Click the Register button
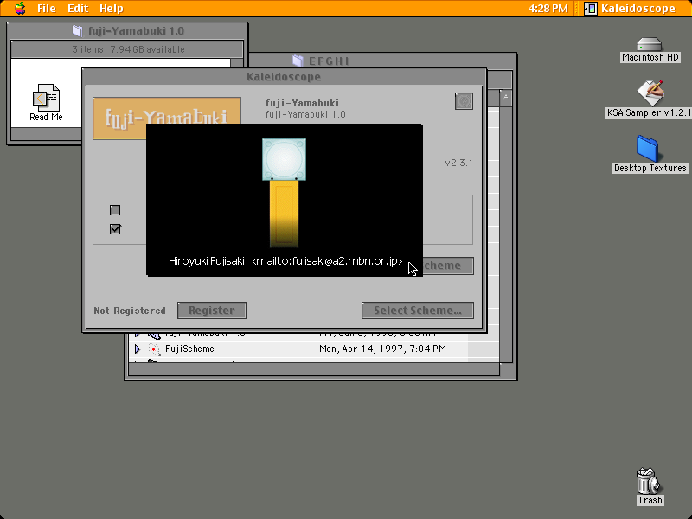The height and width of the screenshot is (519, 692). point(212,311)
